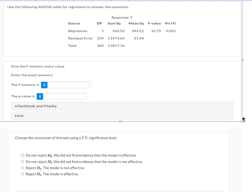Click the F-value 10.75 in the table
The height and width of the screenshot is (192, 252).
coord(156,31)
